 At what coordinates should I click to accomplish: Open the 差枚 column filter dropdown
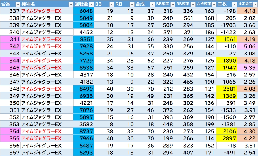pos(234,5)
